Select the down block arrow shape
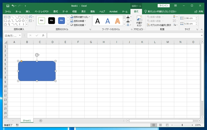Image resolution: width=207 pixels, height=130 pixels. coord(23,21)
